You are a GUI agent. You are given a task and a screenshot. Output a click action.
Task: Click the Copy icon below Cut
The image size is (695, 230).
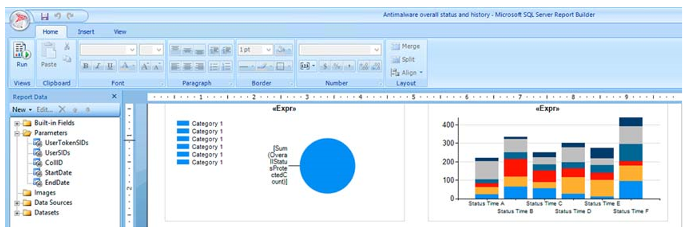tap(67, 59)
